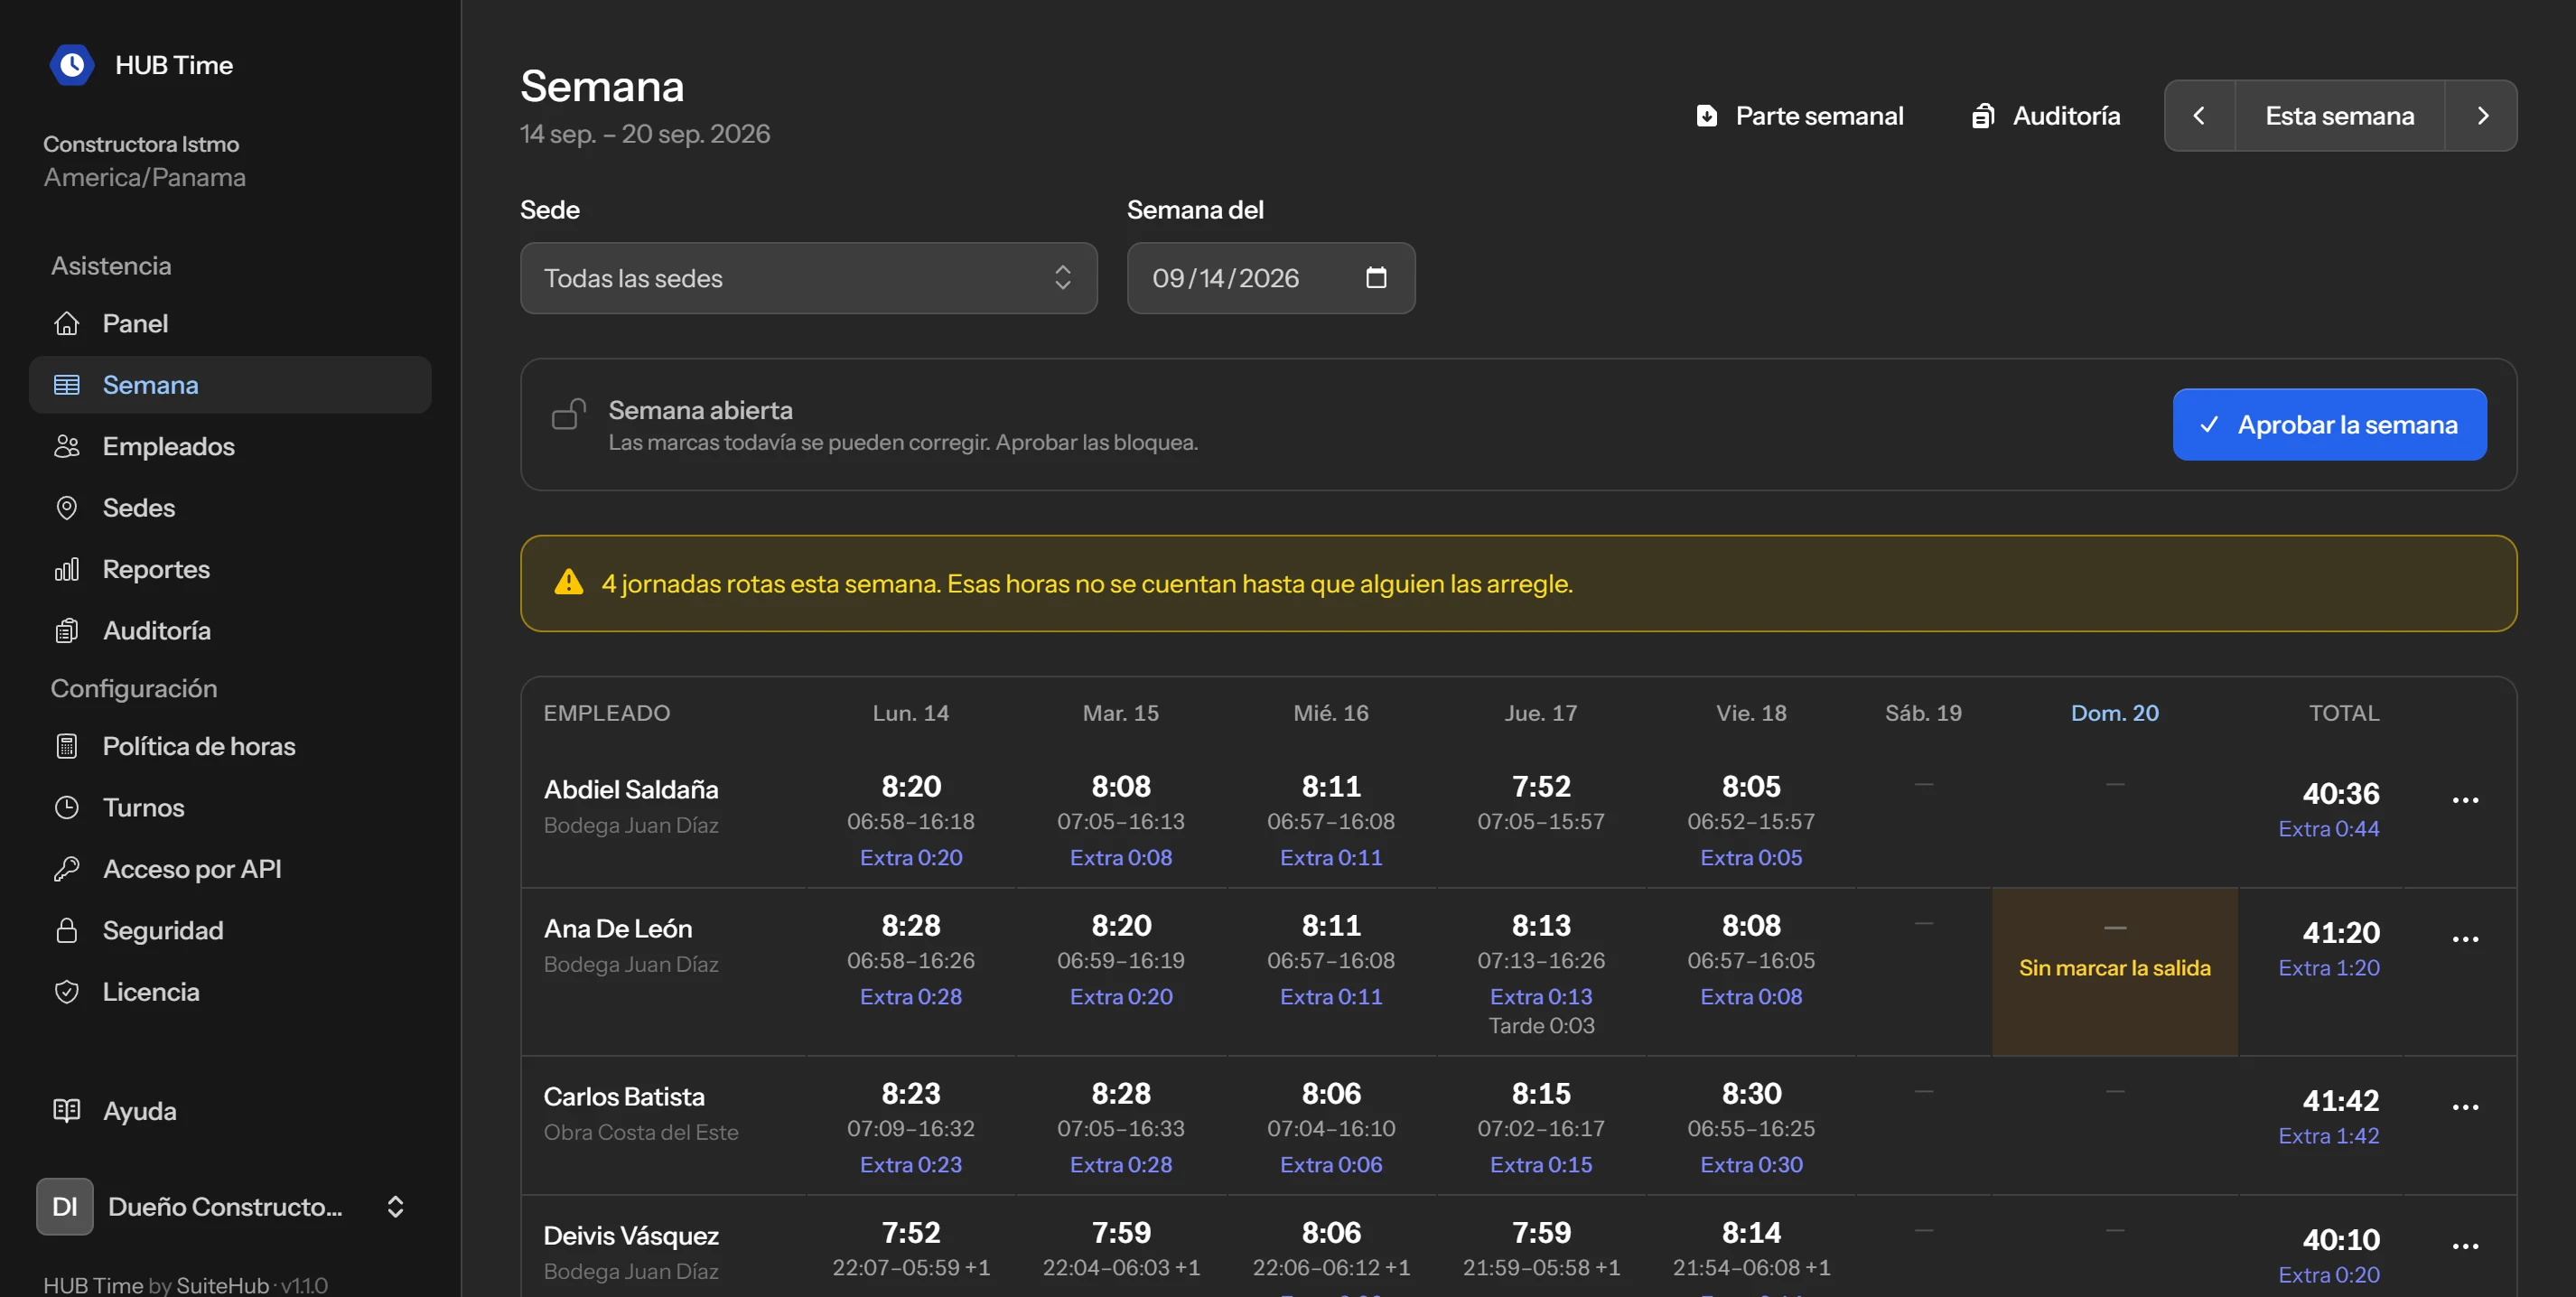Screen dimensions: 2576x1297
Task: Follow the SuiteHub link in footer
Action: (222, 1285)
